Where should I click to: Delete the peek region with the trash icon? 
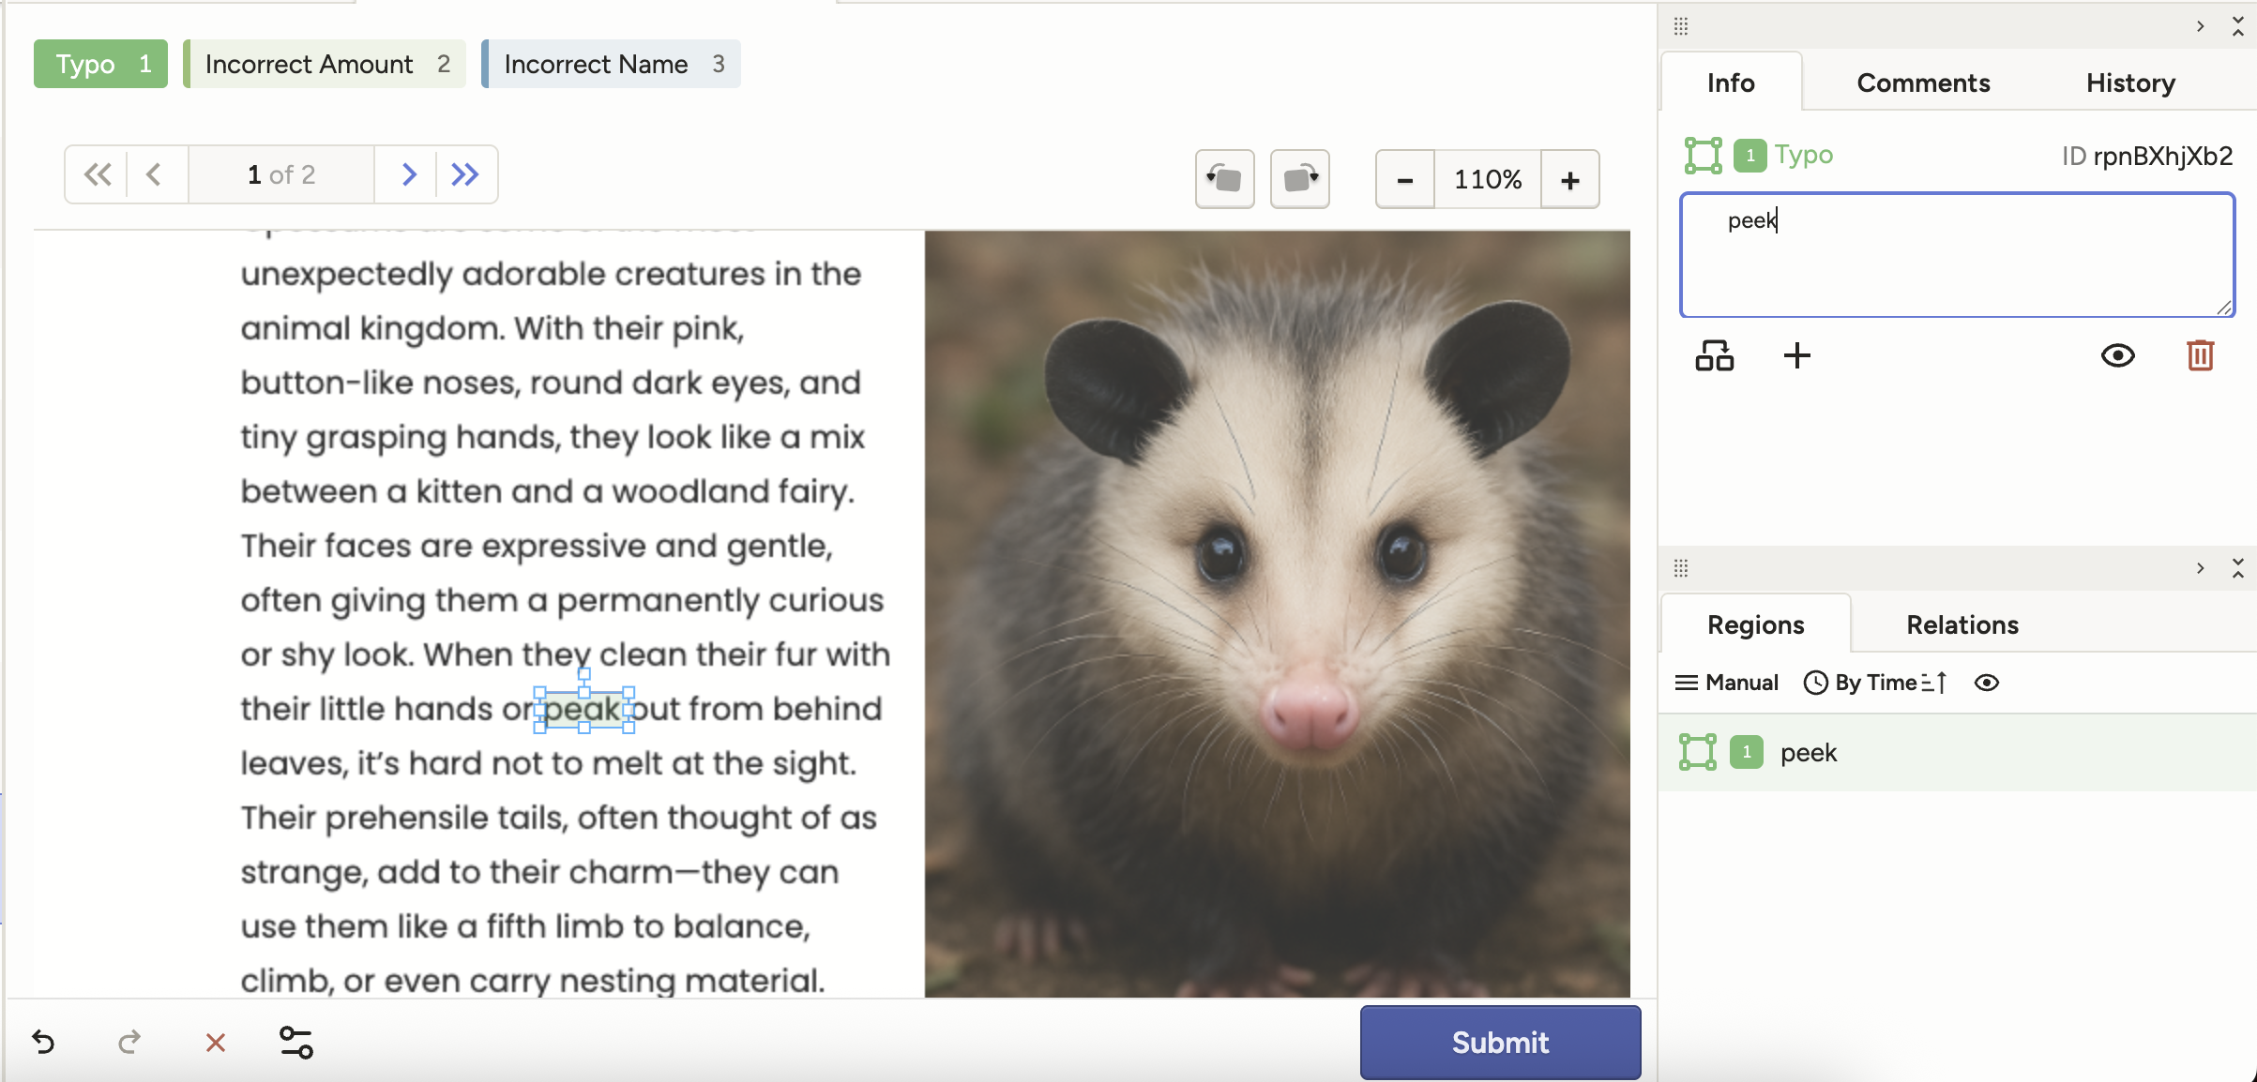[2202, 355]
